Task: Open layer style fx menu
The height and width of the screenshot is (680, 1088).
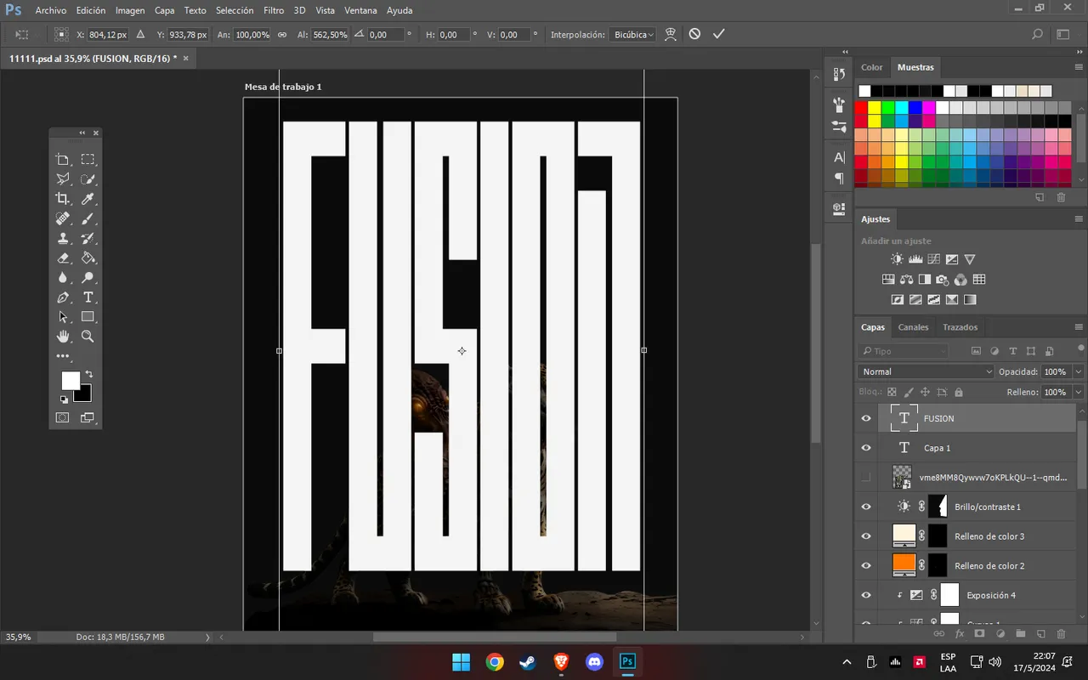Action: click(959, 634)
